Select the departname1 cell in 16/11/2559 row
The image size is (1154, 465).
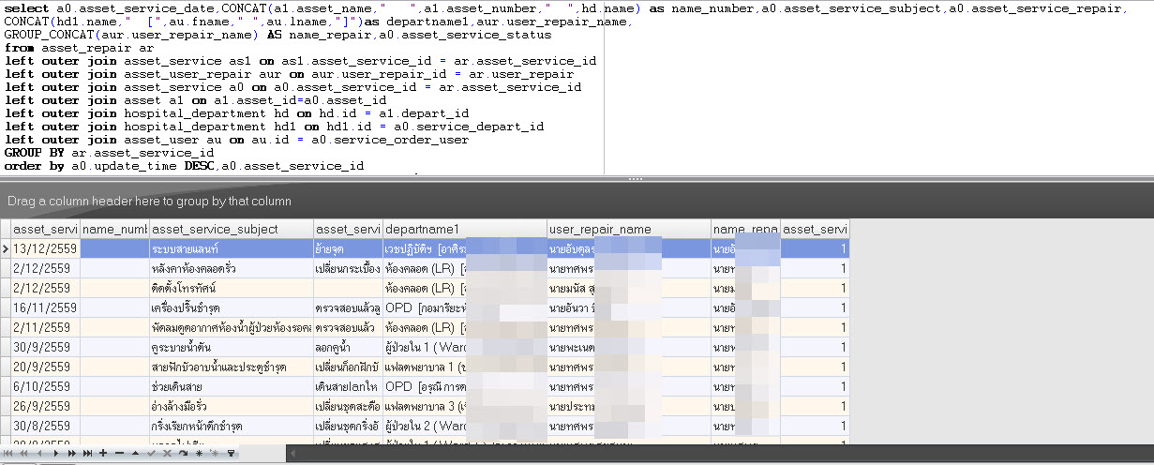465,307
